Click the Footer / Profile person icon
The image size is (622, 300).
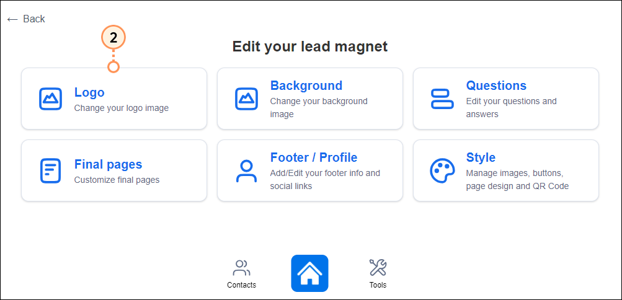(x=246, y=171)
